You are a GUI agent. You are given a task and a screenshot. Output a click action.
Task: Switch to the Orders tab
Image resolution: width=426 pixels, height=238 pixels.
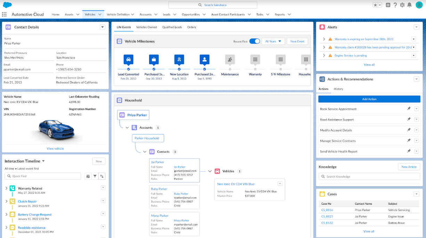(x=192, y=27)
